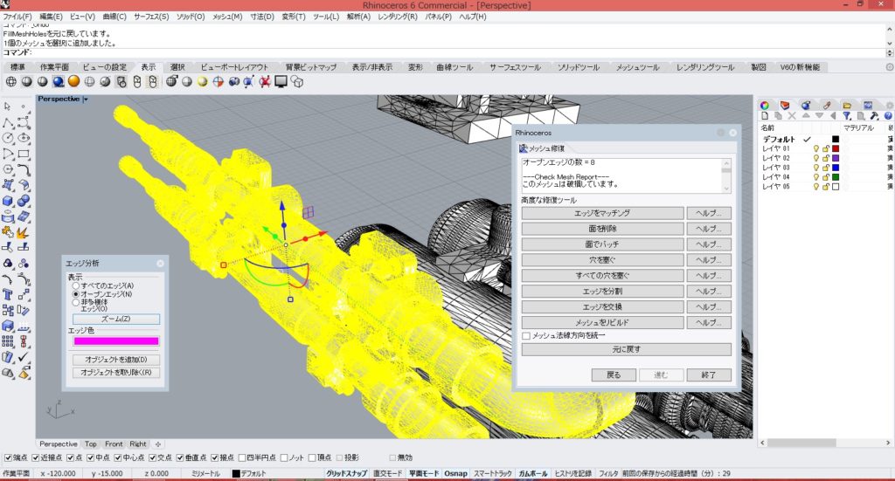Viewport: 895px width, 481px height.
Task: Open the サーフェス(S) menu
Action: tap(151, 17)
